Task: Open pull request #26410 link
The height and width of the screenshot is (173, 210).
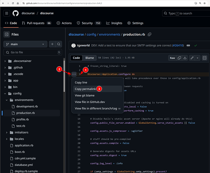Action: (x=178, y=46)
